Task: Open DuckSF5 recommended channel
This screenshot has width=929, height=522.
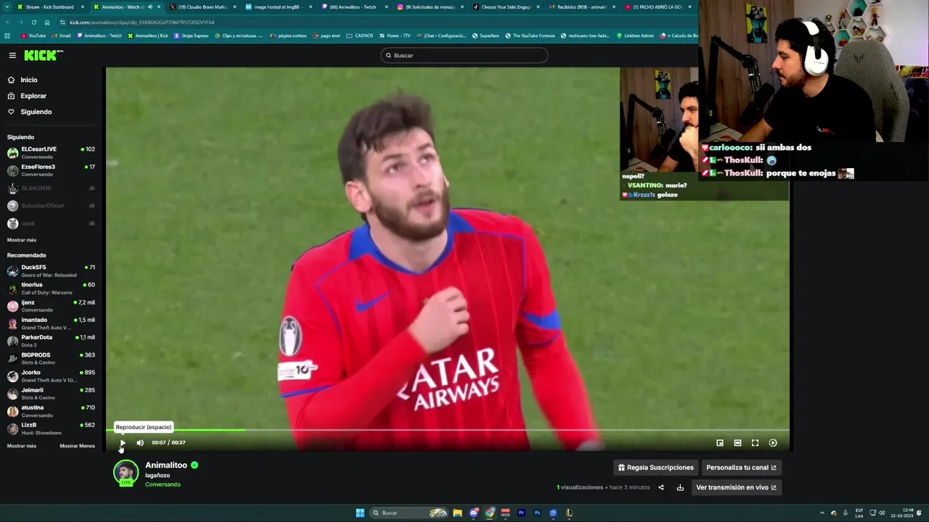Action: coord(51,270)
